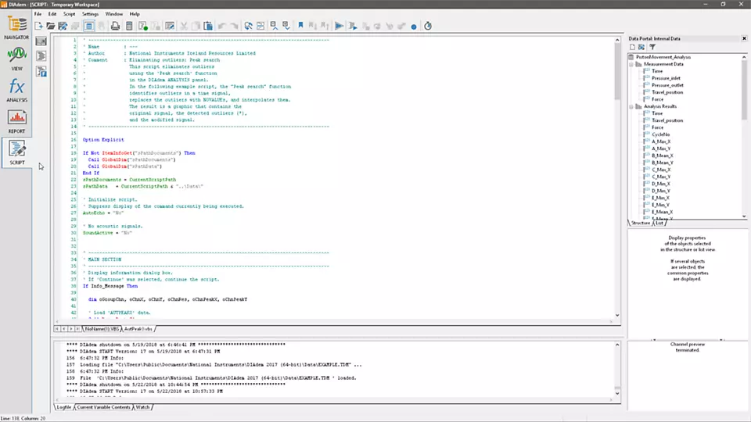This screenshot has width=751, height=422.
Task: Open the Help menu
Action: tap(135, 14)
